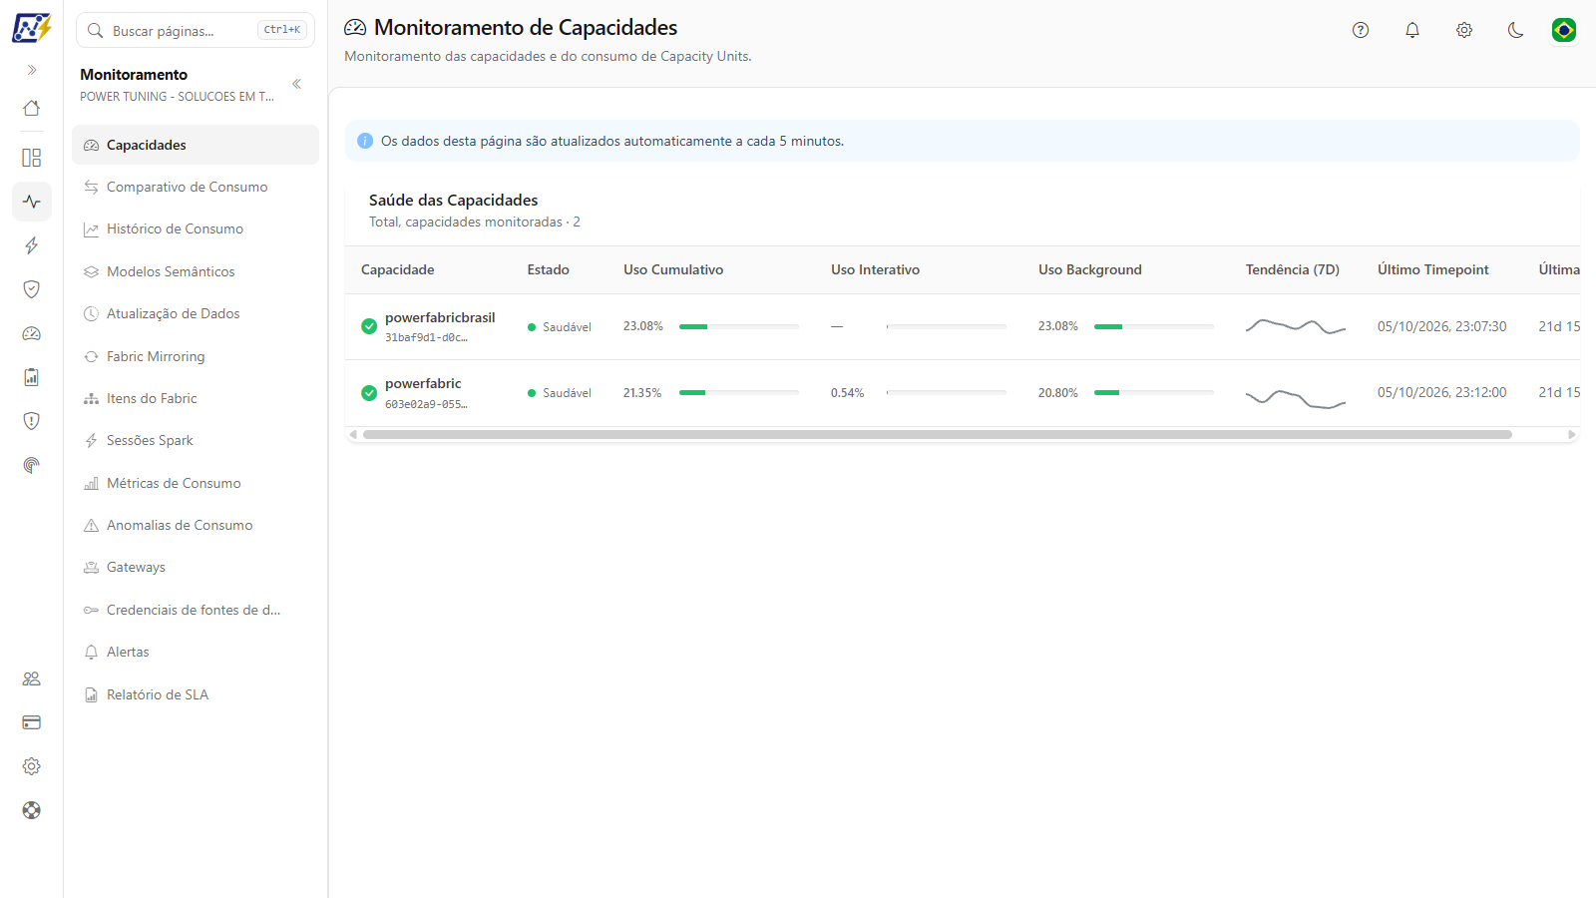Viewport: 1596px width, 898px height.
Task: Sort by Último Timepoint column header
Action: 1433,269
